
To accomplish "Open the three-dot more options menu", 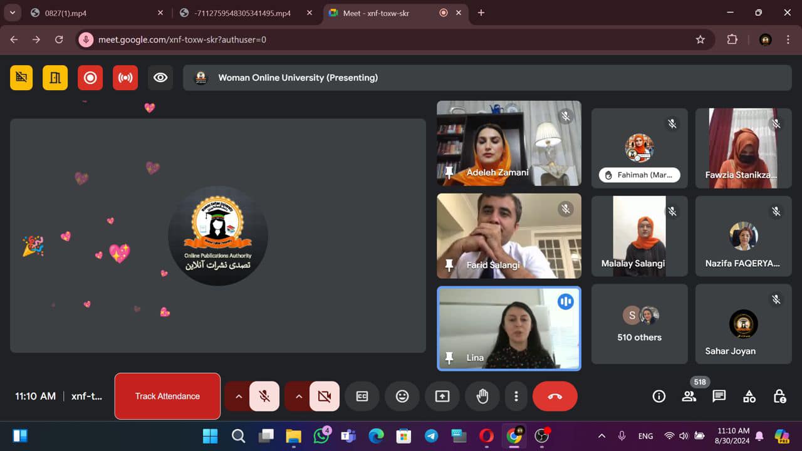I will tap(516, 396).
